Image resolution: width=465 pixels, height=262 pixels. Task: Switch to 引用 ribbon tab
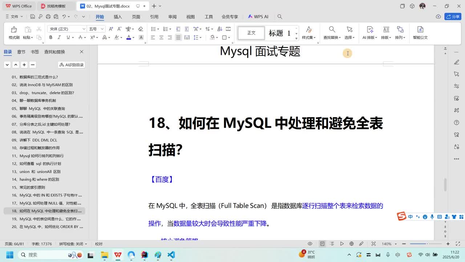click(x=154, y=17)
